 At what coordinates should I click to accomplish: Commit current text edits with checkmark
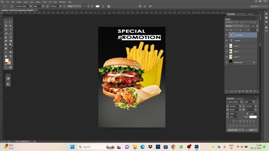[145, 6]
